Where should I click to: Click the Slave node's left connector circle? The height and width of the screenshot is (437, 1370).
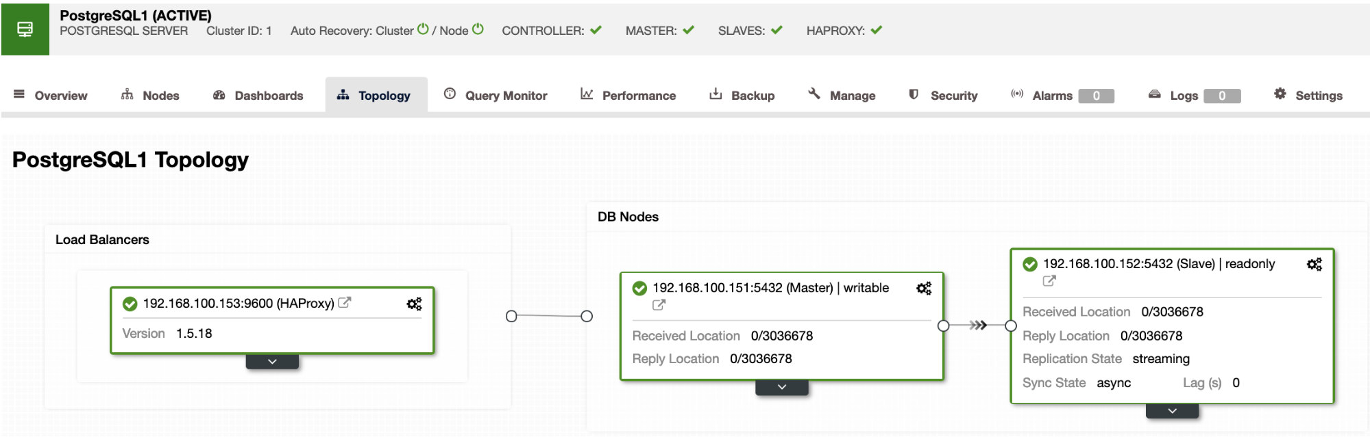[1011, 326]
